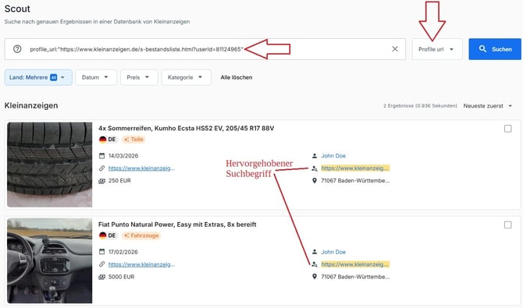Click the Scout page title

pos(17,9)
